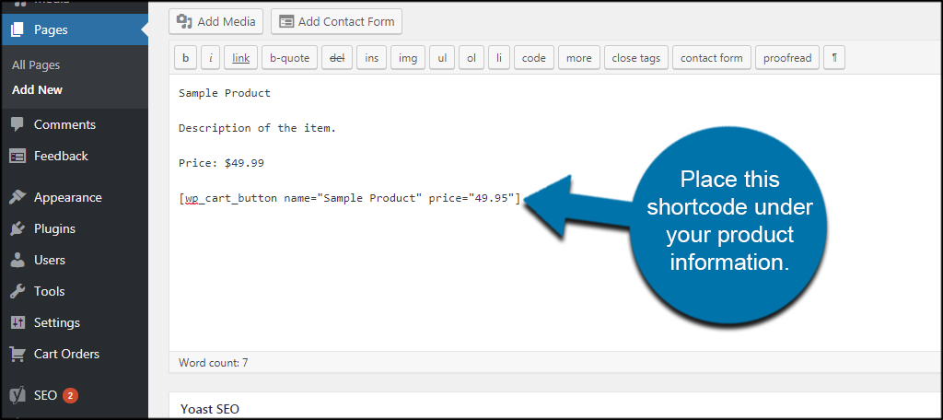Open Cart Orders in the sidebar
The width and height of the screenshot is (943, 420).
point(66,354)
